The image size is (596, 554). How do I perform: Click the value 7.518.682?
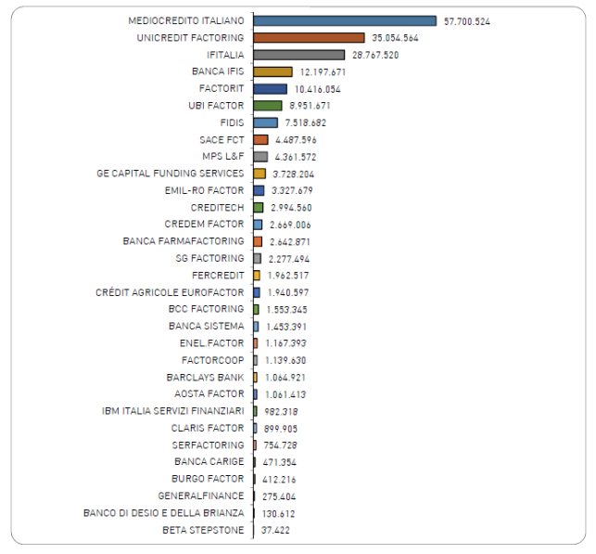pos(306,122)
